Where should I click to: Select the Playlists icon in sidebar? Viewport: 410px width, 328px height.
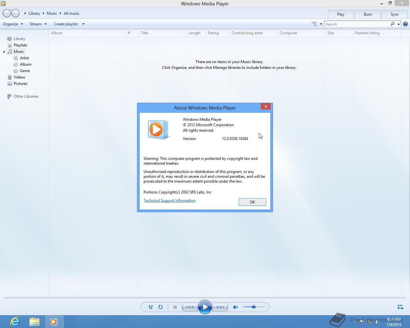pyautogui.click(x=10, y=45)
